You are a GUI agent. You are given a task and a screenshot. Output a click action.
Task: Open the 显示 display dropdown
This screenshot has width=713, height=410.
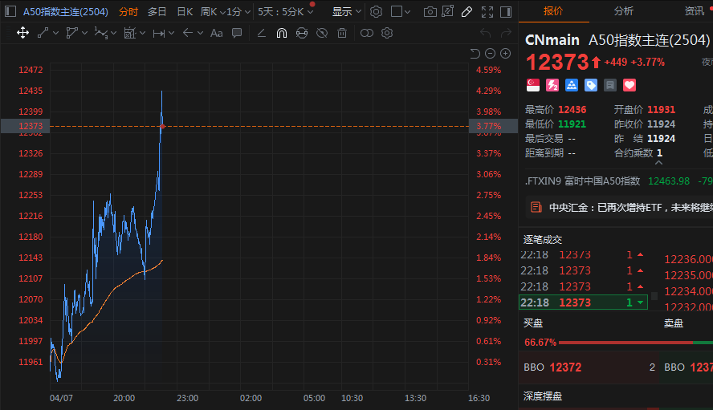[x=347, y=12]
